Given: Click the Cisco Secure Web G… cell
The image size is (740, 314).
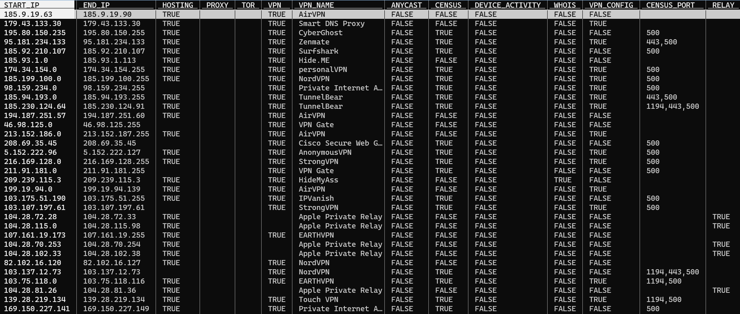Looking at the screenshot, I should (x=340, y=143).
